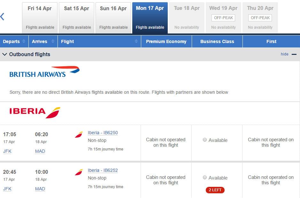The height and width of the screenshot is (198, 300).
Task: Select Business Class on the 17:05 flight
Action: [x=205, y=140]
